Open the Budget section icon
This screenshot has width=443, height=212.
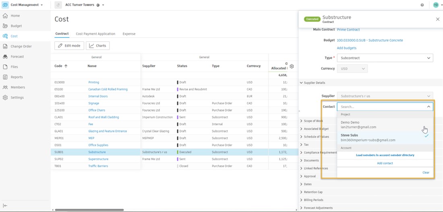click(x=5, y=26)
